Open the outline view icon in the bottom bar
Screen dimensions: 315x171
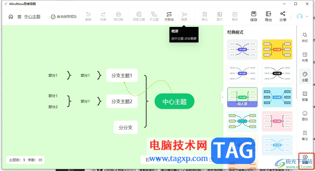coord(148,160)
